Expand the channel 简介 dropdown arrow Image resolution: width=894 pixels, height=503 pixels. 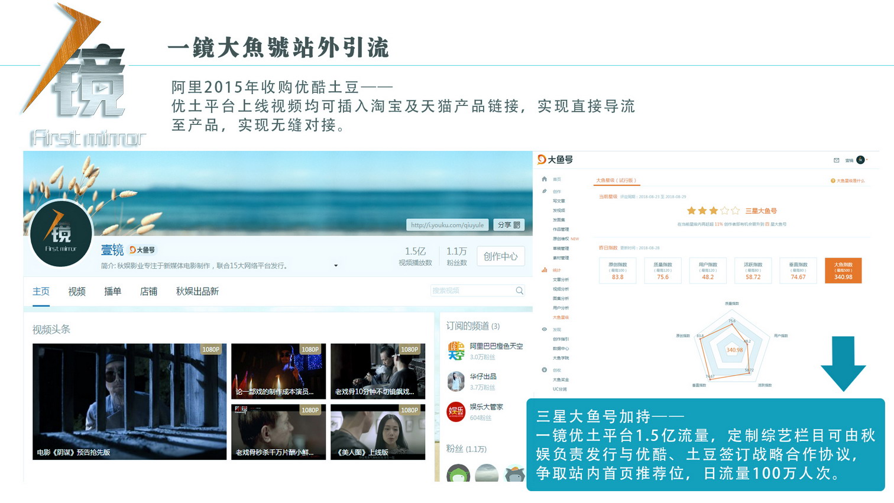click(336, 266)
